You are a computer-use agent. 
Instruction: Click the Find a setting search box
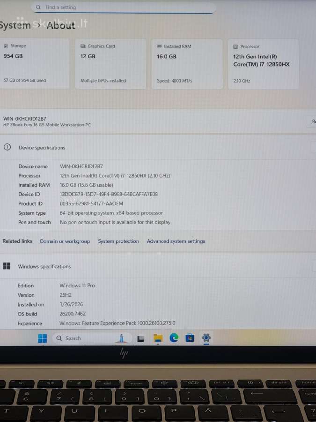point(123,8)
